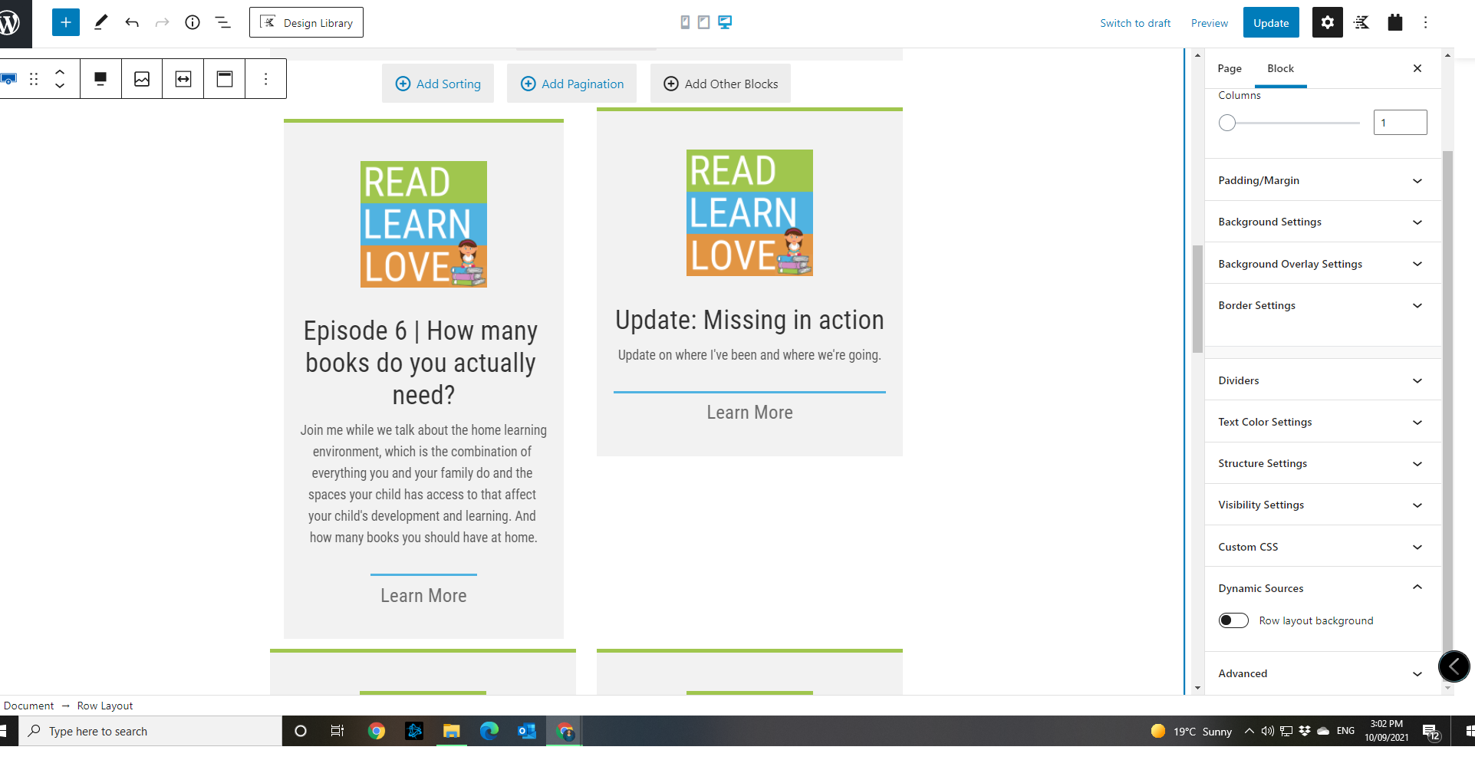Image resolution: width=1475 pixels, height=760 pixels.
Task: Expand Text Color Settings panel
Action: coord(1323,422)
